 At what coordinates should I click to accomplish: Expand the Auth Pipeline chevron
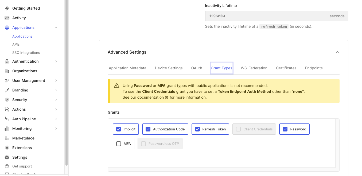click(56, 119)
